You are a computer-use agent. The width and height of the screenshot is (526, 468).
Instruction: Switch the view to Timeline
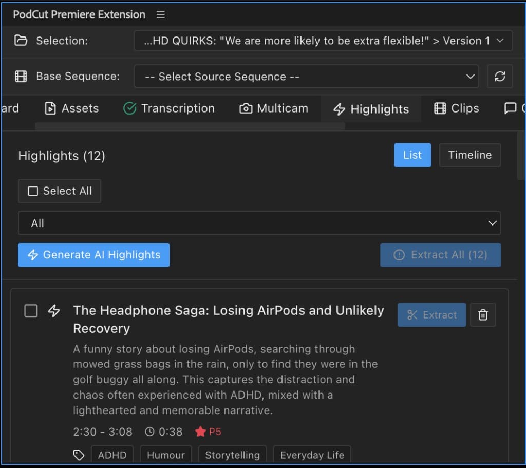(x=469, y=155)
